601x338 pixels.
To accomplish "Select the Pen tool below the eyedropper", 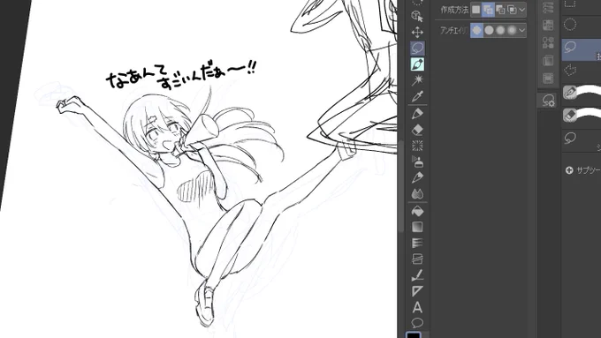I will click(417, 114).
